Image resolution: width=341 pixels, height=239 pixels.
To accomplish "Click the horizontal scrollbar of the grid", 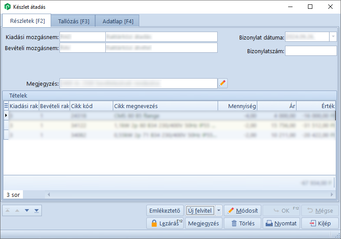I will pyautogui.click(x=189, y=194).
